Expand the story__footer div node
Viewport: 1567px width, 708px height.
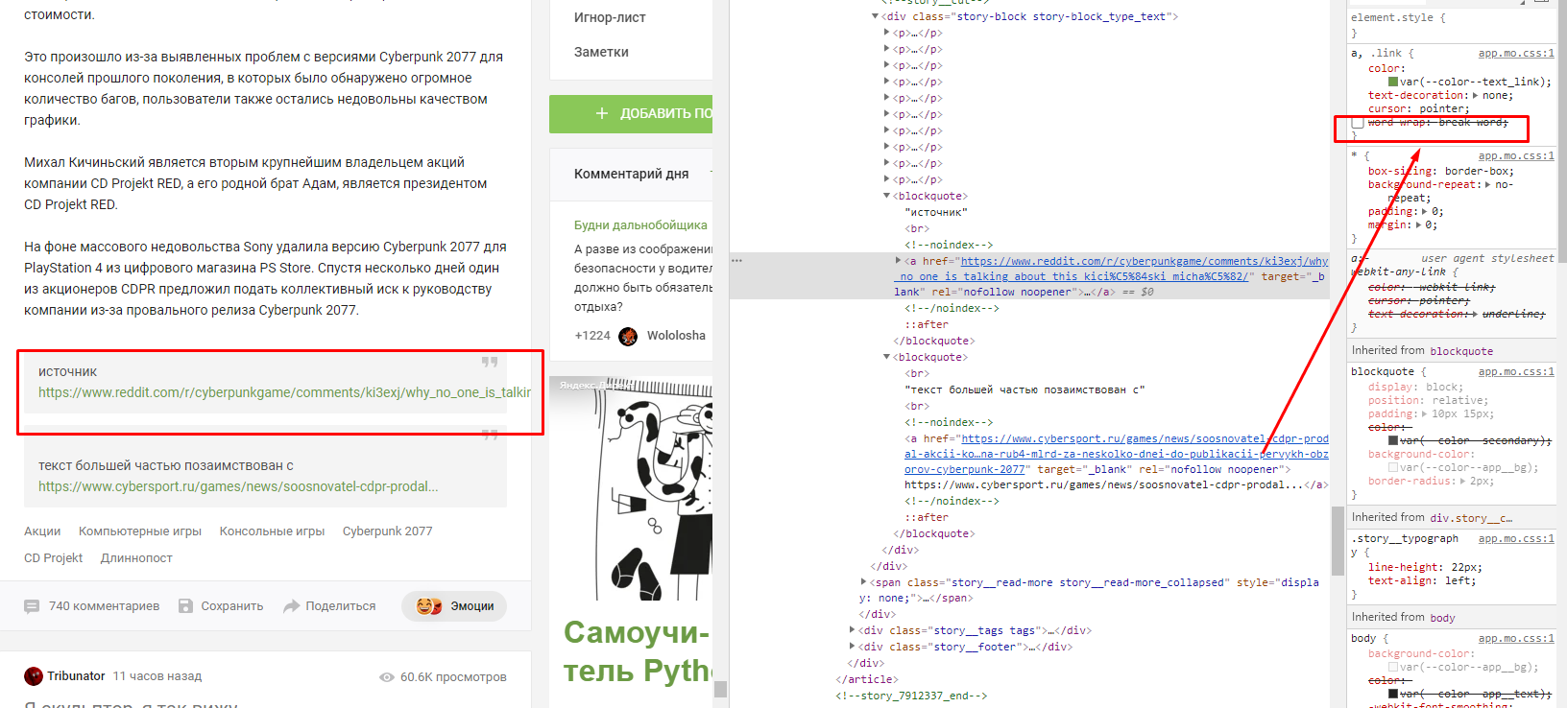(852, 647)
